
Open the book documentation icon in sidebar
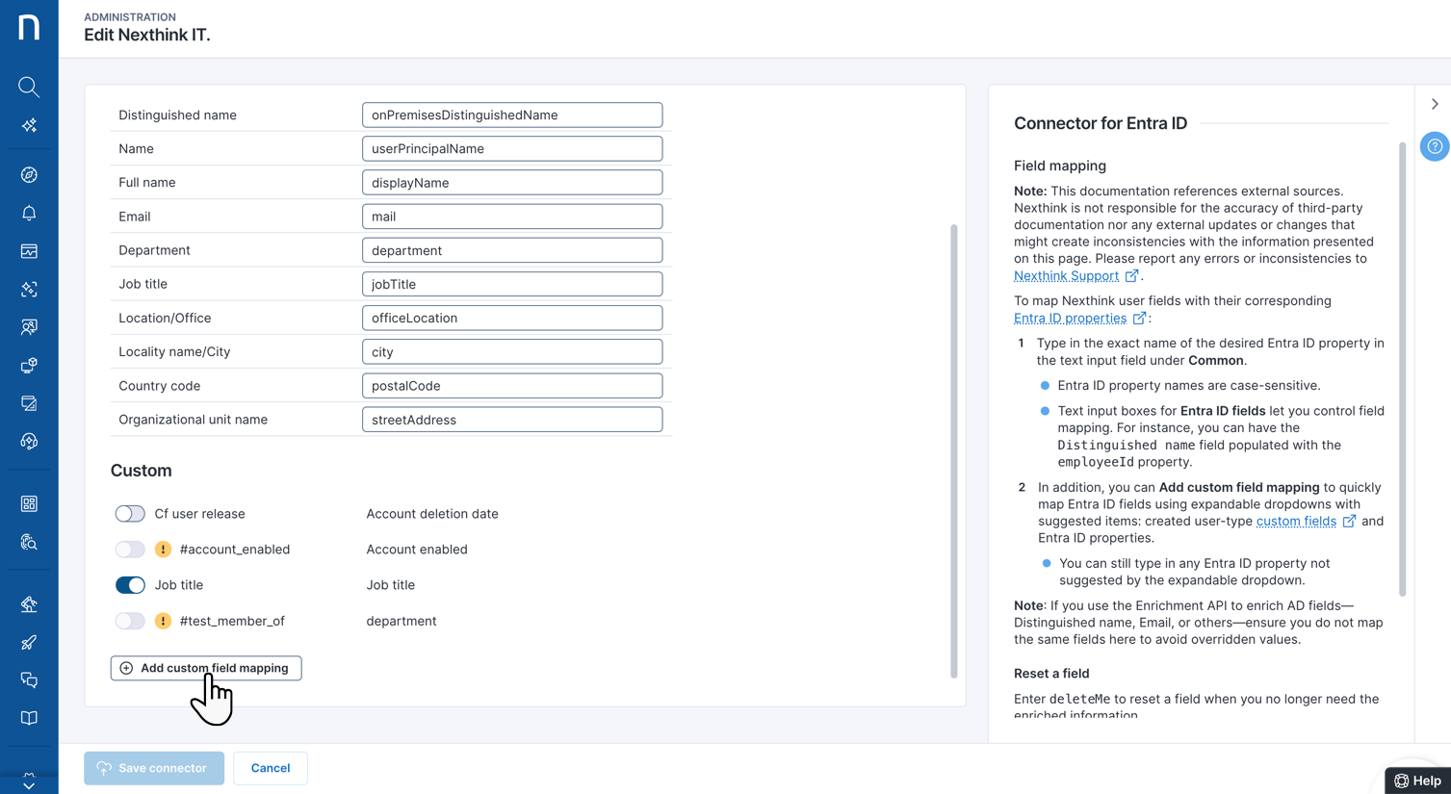tap(29, 718)
